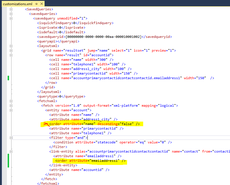Screen dimensions: 230x185
Task: Click the closing /filter tag
Action: [58, 147]
